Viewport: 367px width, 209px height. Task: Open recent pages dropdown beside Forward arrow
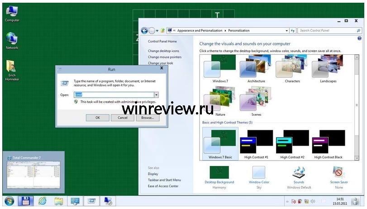click(x=157, y=31)
